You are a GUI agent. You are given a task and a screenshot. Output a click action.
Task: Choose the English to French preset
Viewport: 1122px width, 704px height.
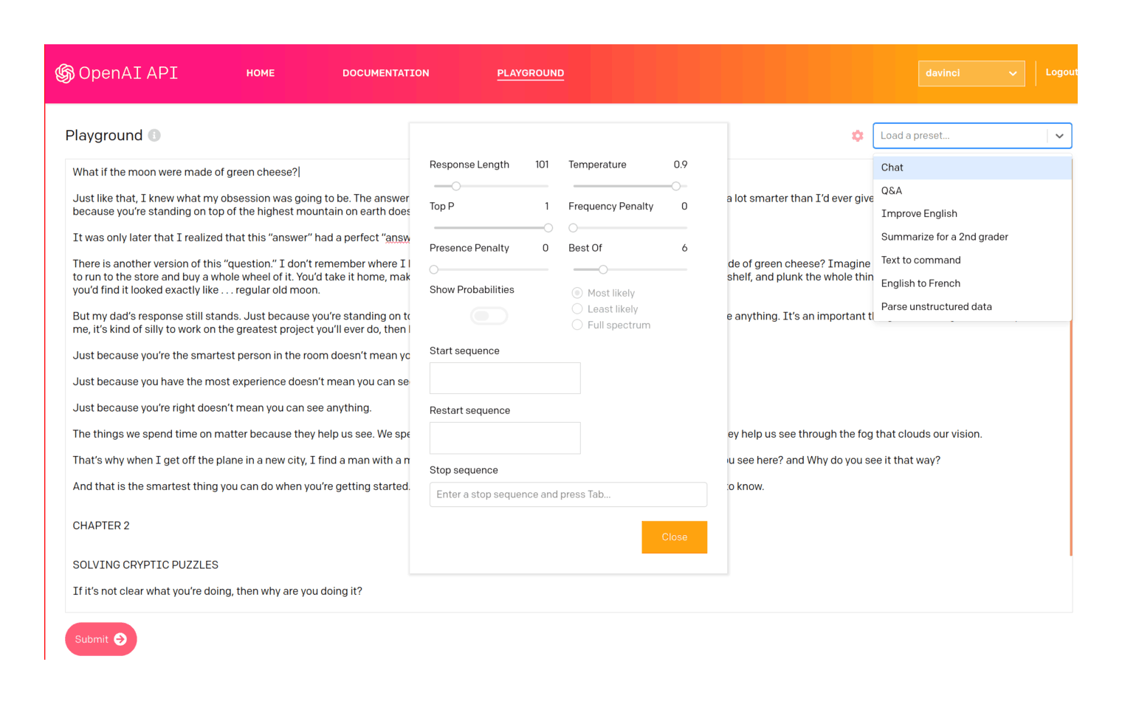(x=920, y=283)
